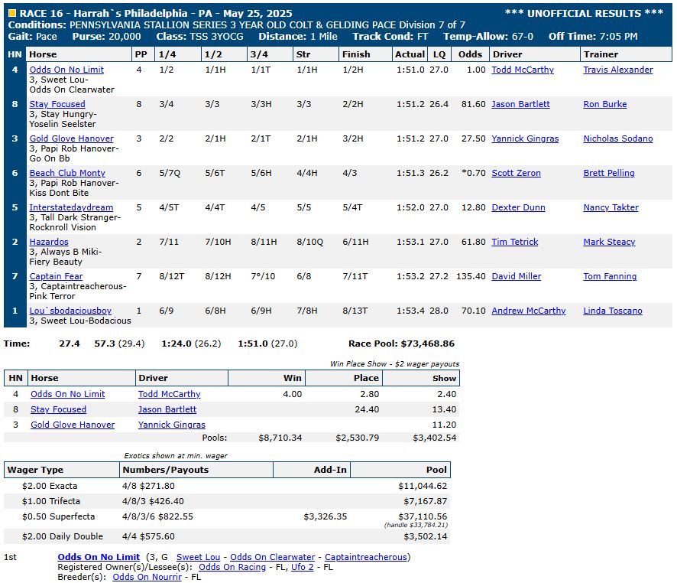The image size is (677, 583).
Task: Select trainer Nancy Takter link
Action: coord(611,207)
